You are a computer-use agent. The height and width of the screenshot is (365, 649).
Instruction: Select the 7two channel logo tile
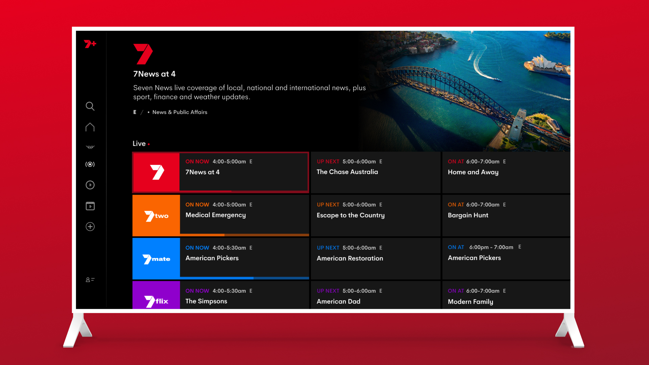click(156, 216)
